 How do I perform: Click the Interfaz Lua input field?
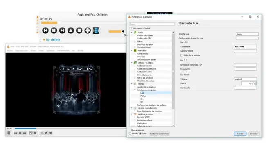pyautogui.click(x=247, y=34)
